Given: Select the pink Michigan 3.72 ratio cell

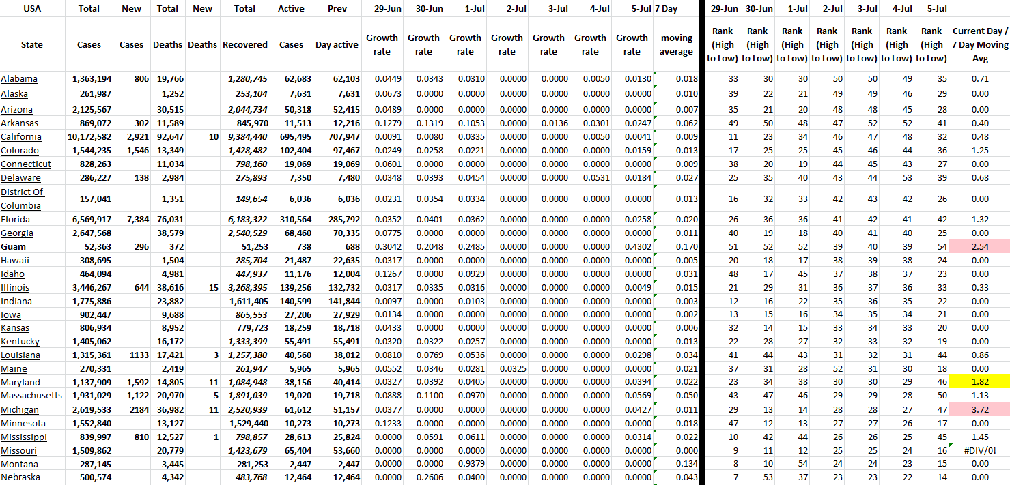Looking at the screenshot, I should tap(979, 409).
